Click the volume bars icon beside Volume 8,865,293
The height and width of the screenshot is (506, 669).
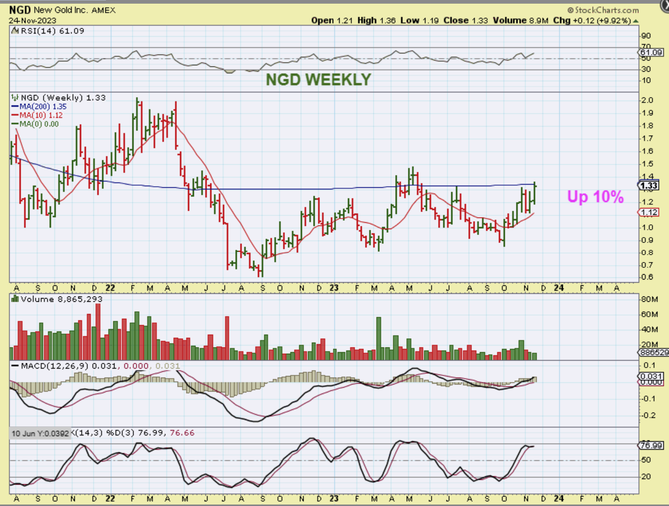pos(15,299)
